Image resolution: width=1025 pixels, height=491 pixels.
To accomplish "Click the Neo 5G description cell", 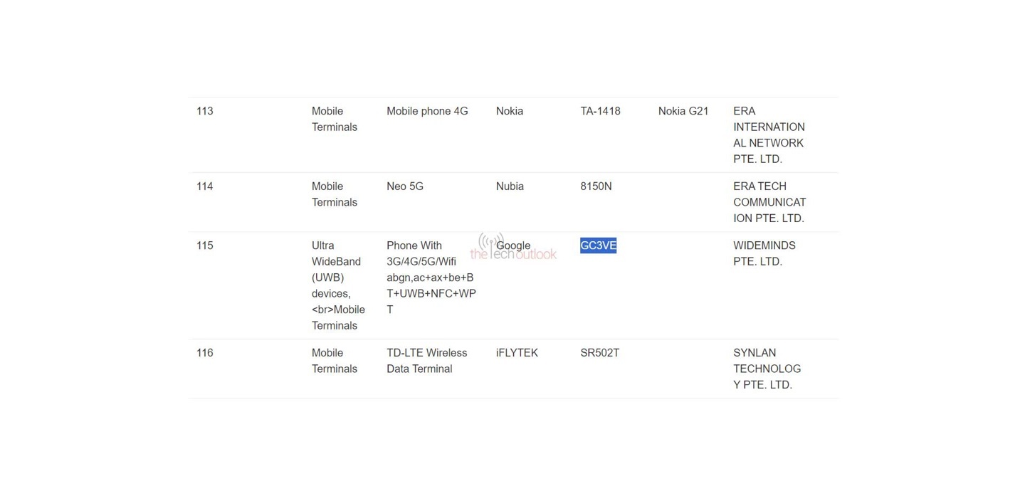I will pyautogui.click(x=405, y=186).
